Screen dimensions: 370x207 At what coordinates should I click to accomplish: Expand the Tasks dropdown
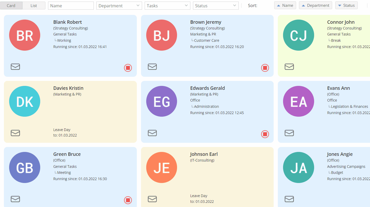point(167,5)
